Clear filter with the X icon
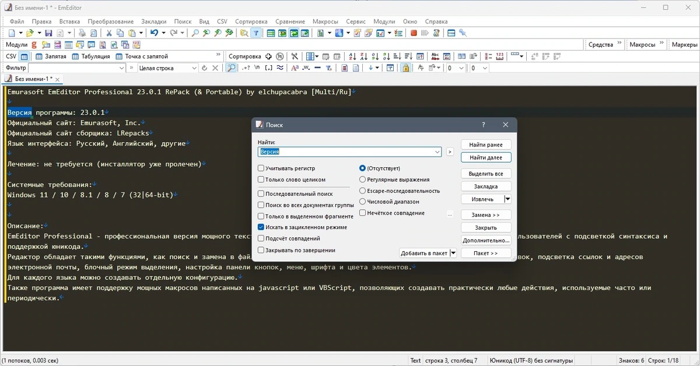This screenshot has height=366, width=700. 215,68
